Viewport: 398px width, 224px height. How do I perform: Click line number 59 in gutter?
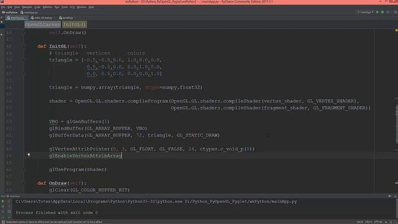click(x=9, y=122)
